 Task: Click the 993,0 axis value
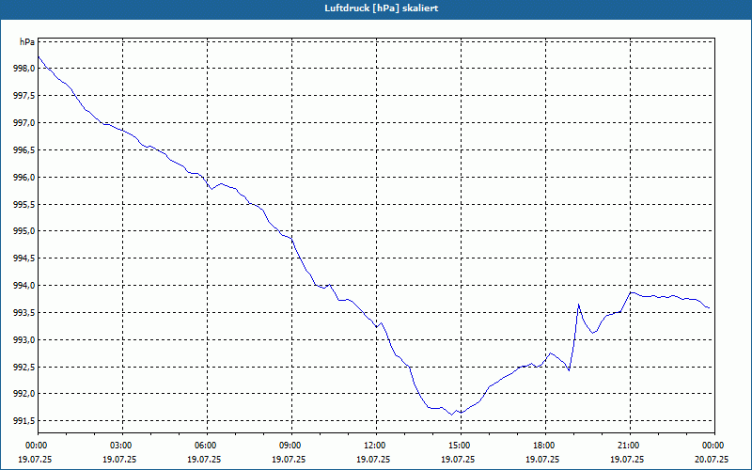coord(25,339)
